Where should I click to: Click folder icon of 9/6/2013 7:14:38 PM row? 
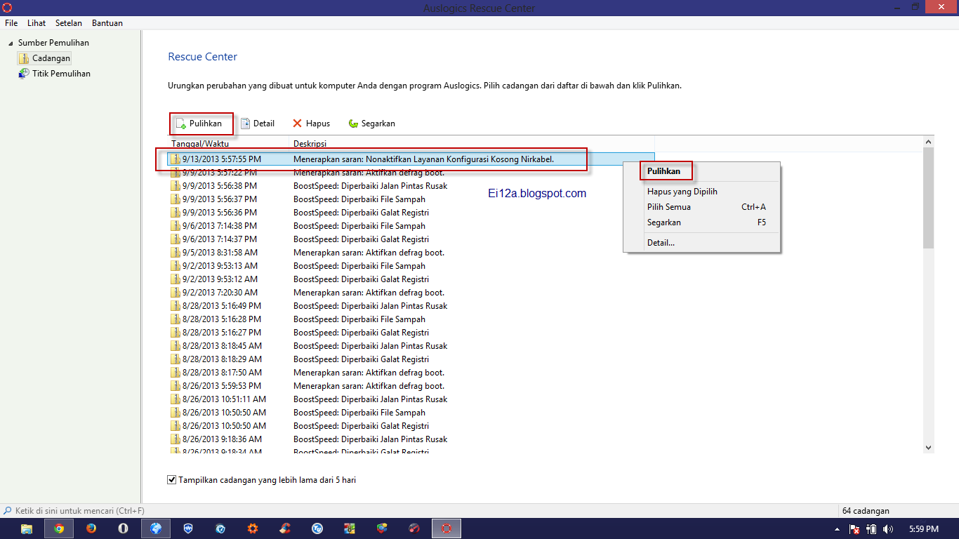[x=176, y=226]
